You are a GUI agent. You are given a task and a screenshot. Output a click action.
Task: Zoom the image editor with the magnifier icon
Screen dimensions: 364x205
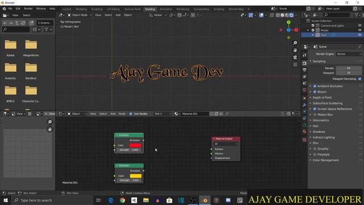(49, 122)
